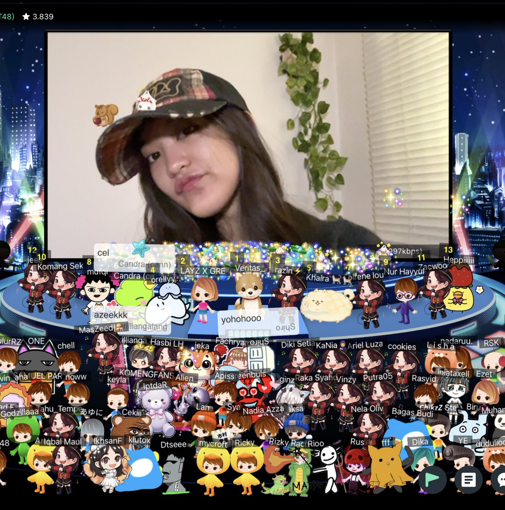Image resolution: width=505 pixels, height=510 pixels.
Task: Select LAYZ X GRE brown-haired girl avatar
Action: (x=203, y=299)
